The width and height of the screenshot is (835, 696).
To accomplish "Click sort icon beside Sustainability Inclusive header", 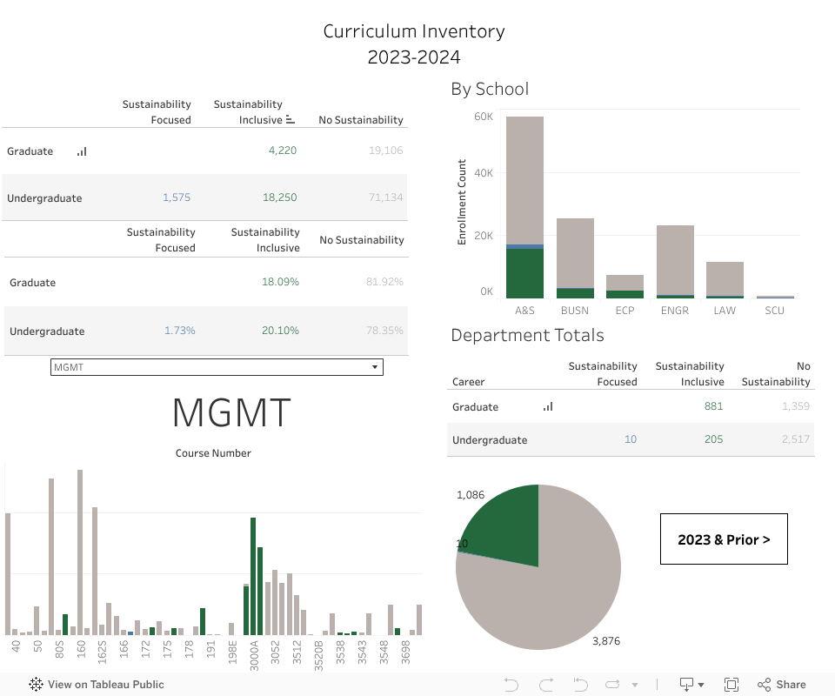I will coord(291,120).
